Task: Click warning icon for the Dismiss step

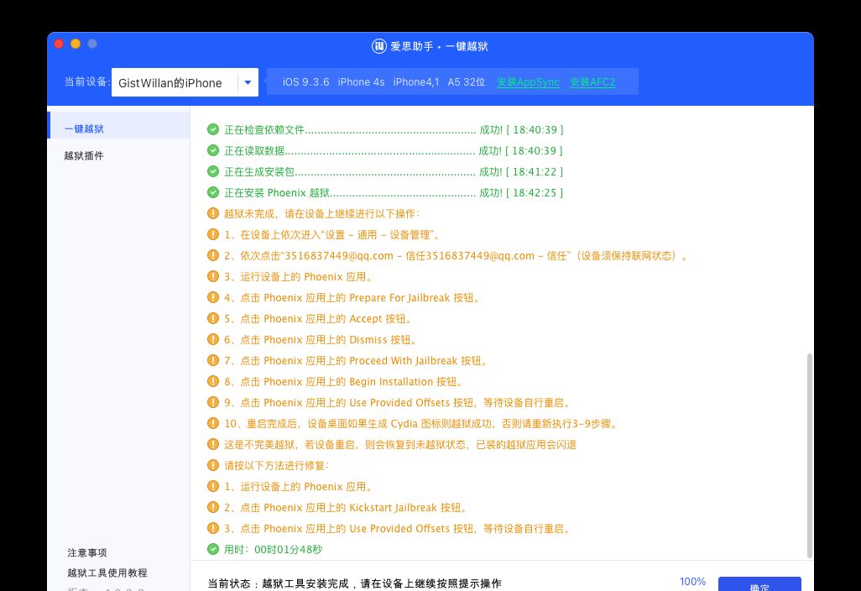Action: [x=213, y=339]
